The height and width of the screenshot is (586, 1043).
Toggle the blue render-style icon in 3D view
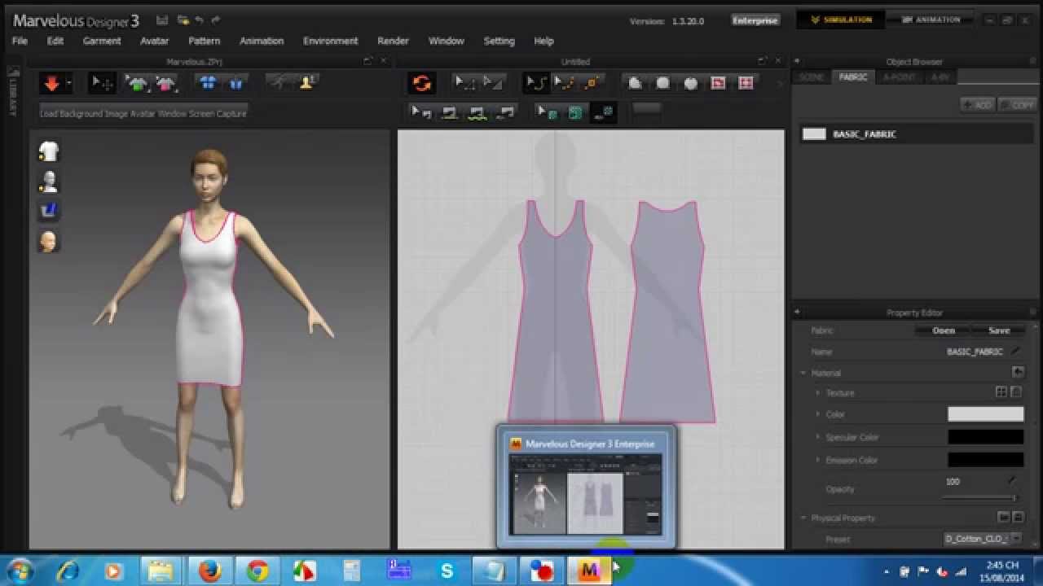[49, 211]
